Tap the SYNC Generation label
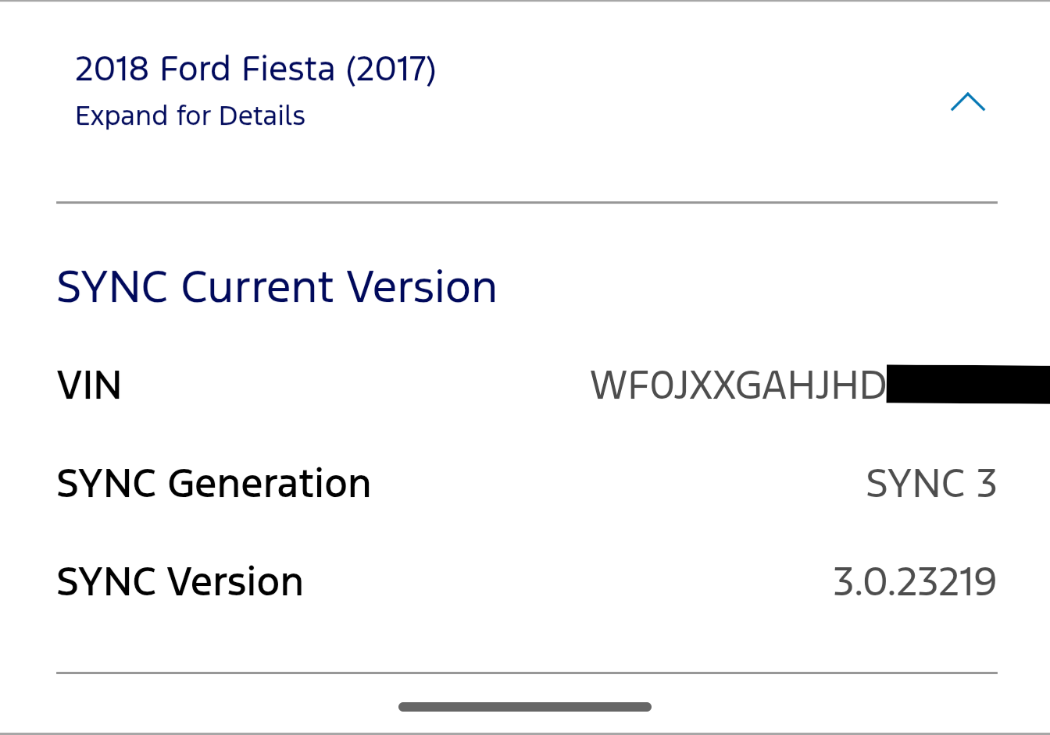 point(213,484)
